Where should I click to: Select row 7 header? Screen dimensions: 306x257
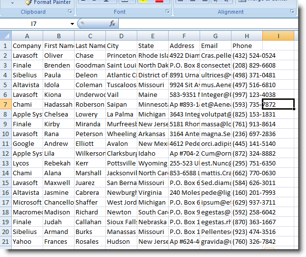6,104
